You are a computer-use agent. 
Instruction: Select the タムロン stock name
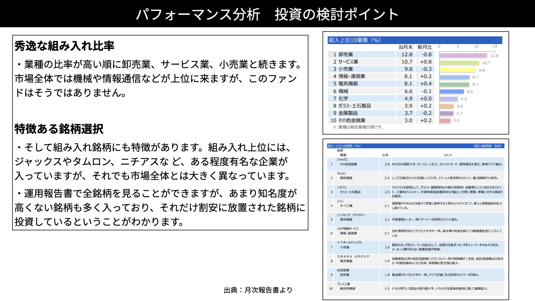point(342,173)
